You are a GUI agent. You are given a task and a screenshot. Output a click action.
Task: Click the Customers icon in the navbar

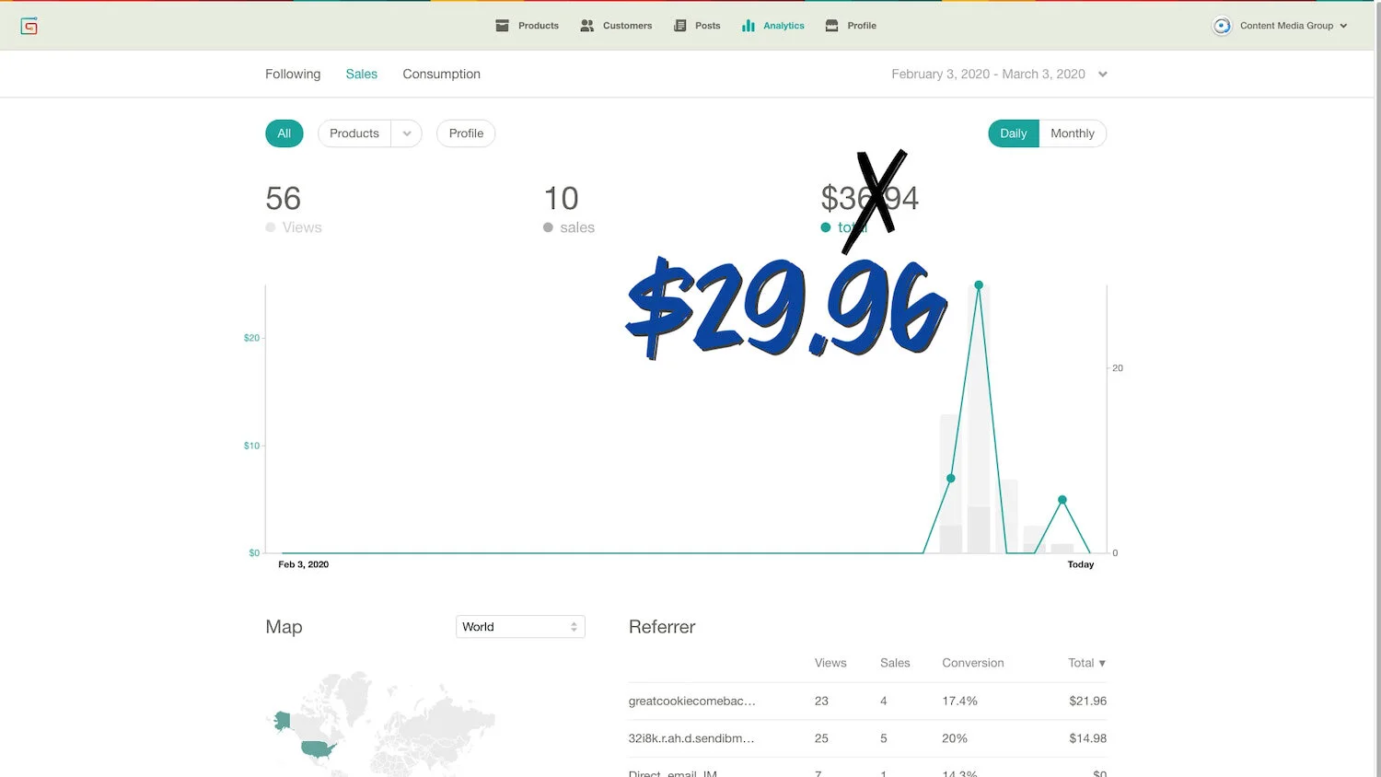click(x=587, y=26)
